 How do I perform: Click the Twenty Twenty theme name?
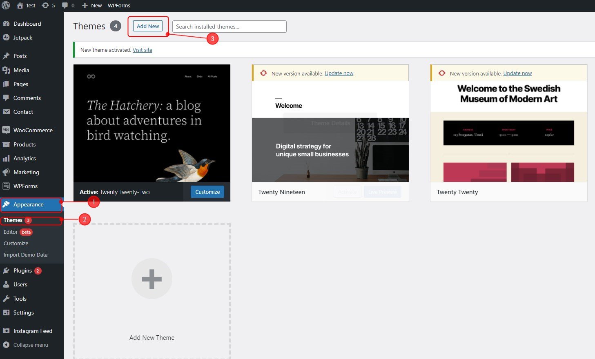(x=457, y=192)
